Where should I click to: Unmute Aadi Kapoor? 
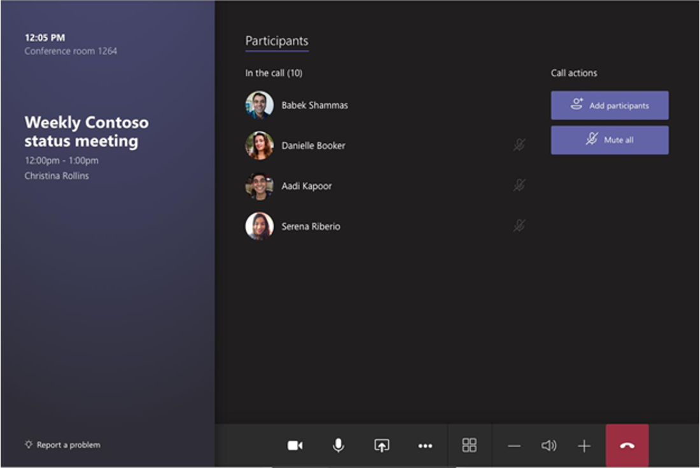point(519,184)
